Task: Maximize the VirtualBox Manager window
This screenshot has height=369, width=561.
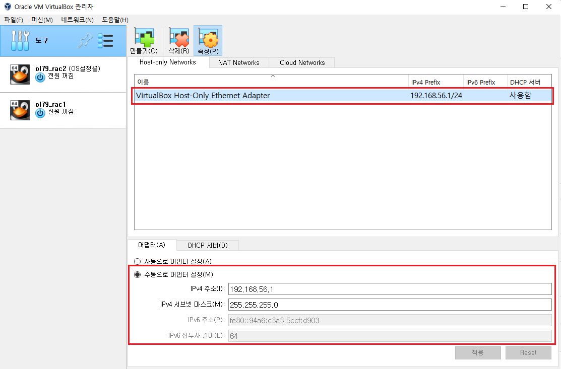Action: [x=526, y=7]
